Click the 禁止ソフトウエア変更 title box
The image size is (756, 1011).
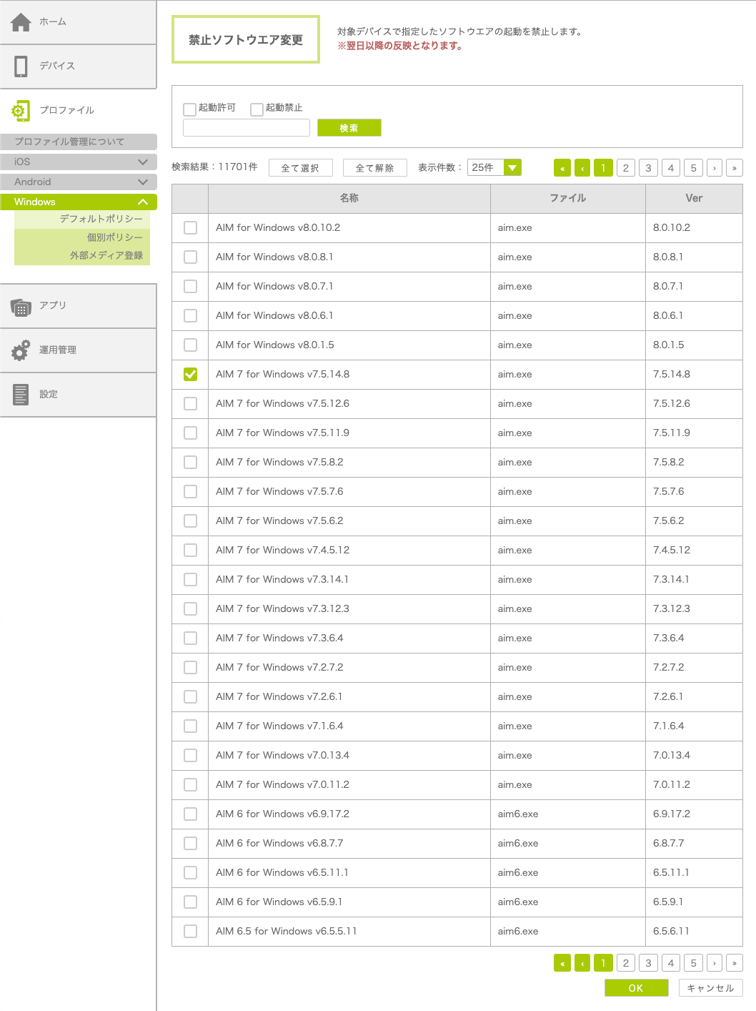246,40
